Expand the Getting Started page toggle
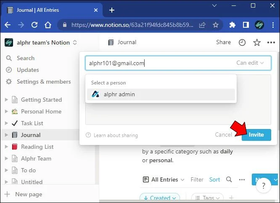This screenshot has height=203, width=280. click(x=6, y=100)
